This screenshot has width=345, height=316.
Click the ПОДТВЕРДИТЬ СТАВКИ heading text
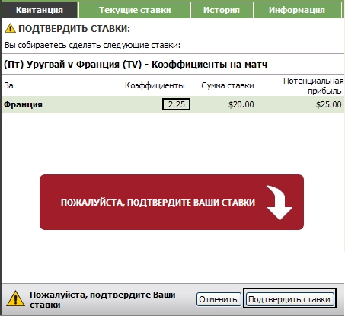[74, 28]
